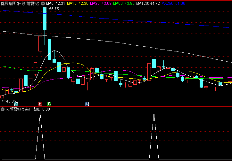Screen dimensions: 232x161
Task: Select the MA250: 51.06 label
Action: tap(173, 4)
